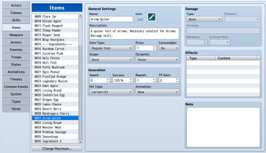Screen dimensions: 266x153
Task: Select item 0030 Mandragora Cherry
Action: (x=55, y=114)
